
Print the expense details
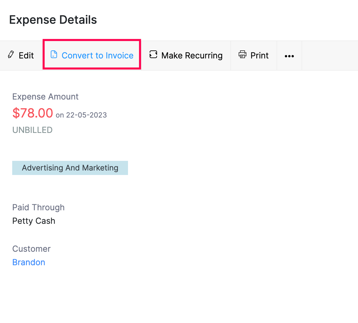click(260, 55)
